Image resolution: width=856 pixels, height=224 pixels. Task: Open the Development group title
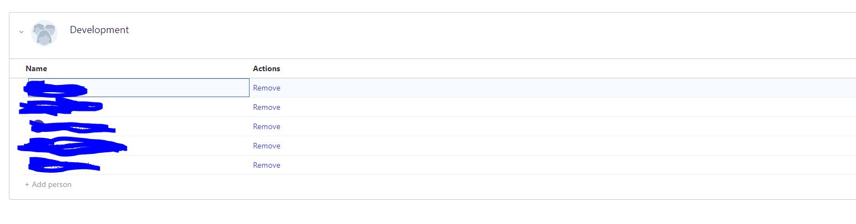(x=99, y=30)
